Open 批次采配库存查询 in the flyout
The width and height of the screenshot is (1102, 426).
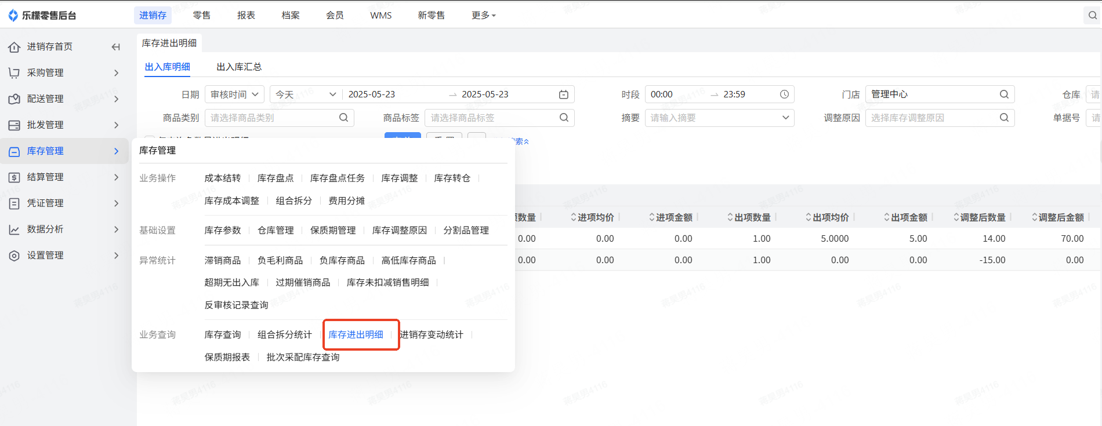tap(303, 358)
